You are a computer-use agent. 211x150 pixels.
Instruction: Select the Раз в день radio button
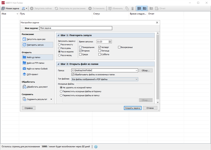[59, 48]
